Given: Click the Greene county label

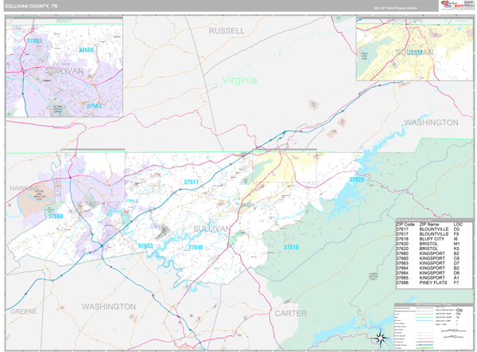Looking at the screenshot, I should [x=24, y=312].
